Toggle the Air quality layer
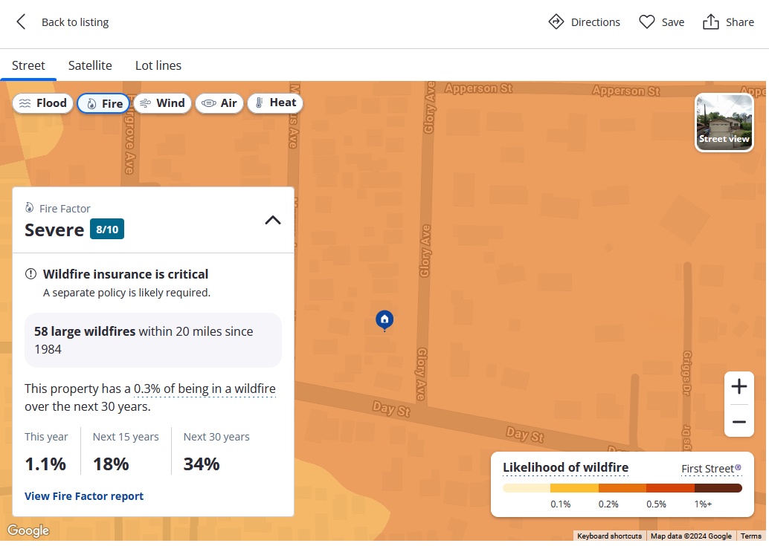The image size is (769, 546). pos(219,103)
